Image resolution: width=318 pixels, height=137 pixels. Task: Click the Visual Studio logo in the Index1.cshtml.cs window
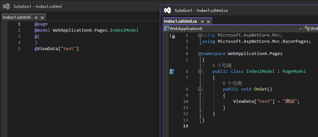click(x=167, y=10)
